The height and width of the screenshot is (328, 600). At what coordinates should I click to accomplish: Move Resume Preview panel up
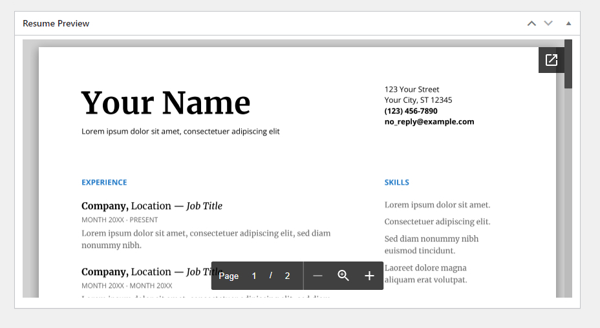531,23
